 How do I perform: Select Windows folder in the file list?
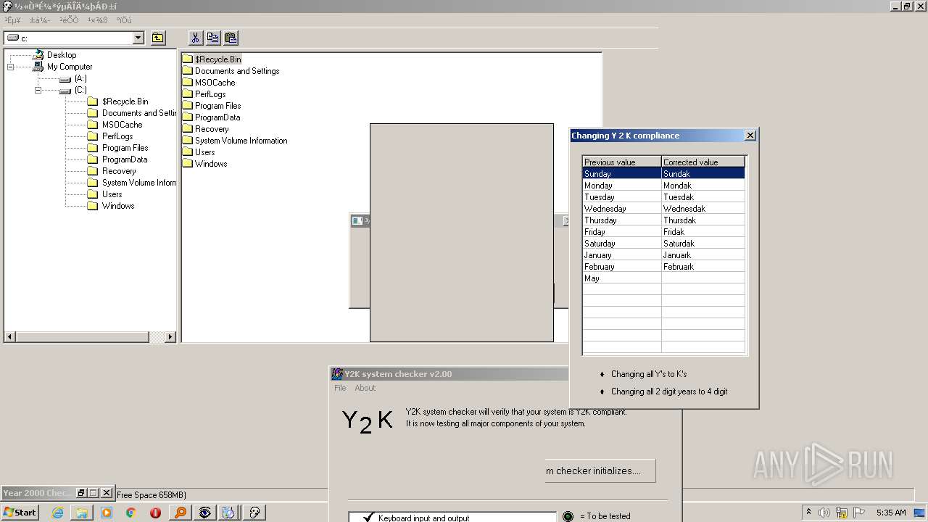[211, 164]
